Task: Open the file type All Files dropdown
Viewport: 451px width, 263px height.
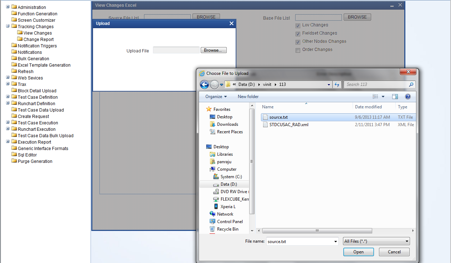Action: pos(376,241)
